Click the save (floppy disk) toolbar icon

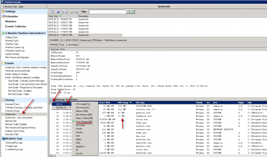click(x=58, y=12)
